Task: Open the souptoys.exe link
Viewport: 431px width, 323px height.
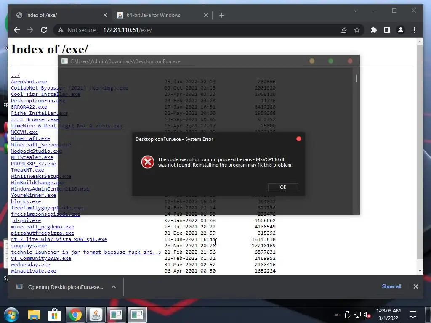Action: pyautogui.click(x=29, y=246)
